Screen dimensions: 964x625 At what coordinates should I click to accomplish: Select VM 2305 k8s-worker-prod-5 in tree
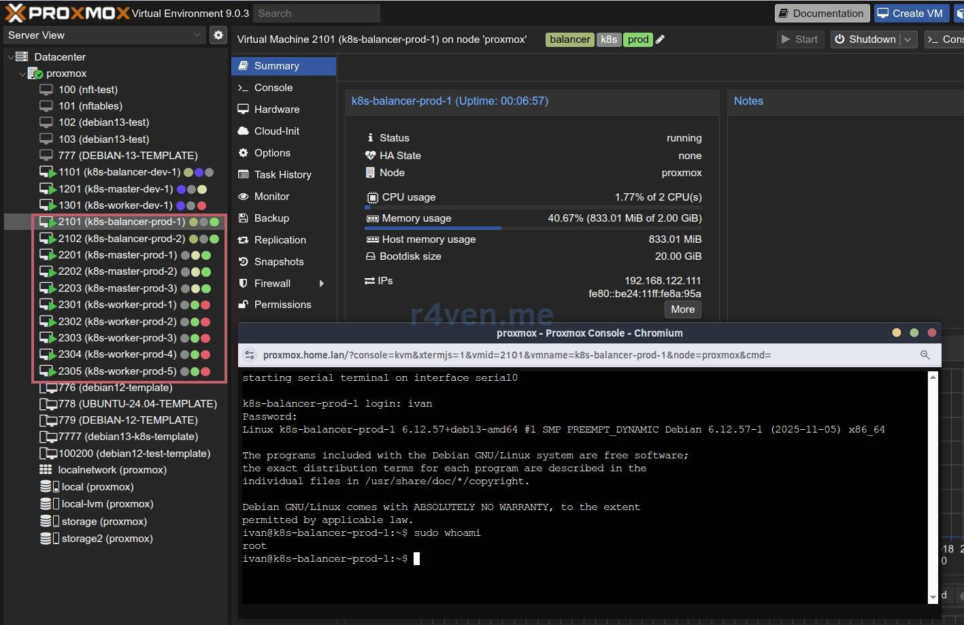point(117,371)
